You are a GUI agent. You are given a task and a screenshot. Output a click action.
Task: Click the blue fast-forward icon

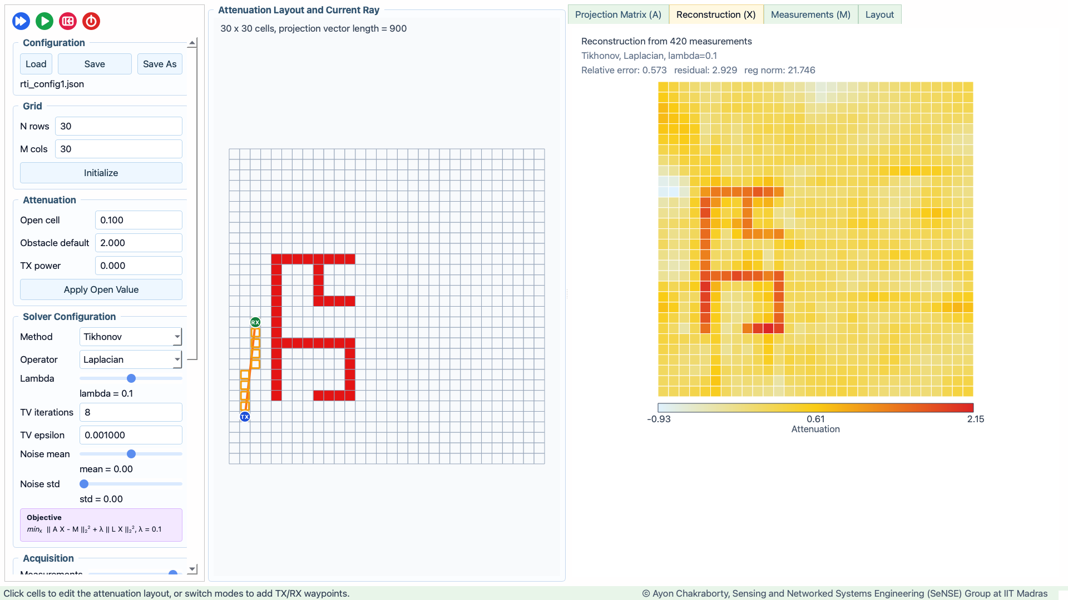tap(21, 21)
